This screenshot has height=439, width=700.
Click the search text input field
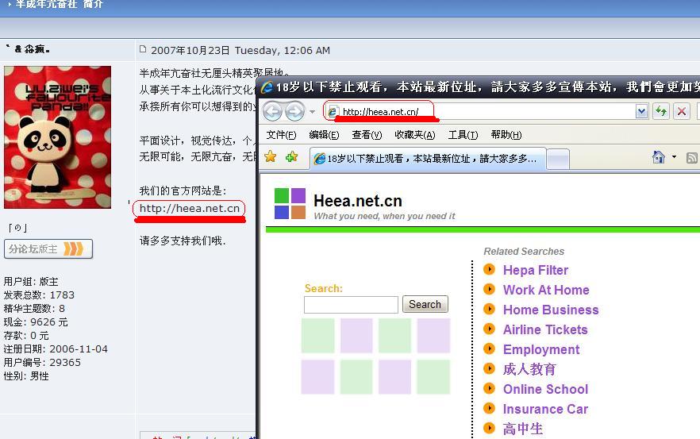coord(351,304)
